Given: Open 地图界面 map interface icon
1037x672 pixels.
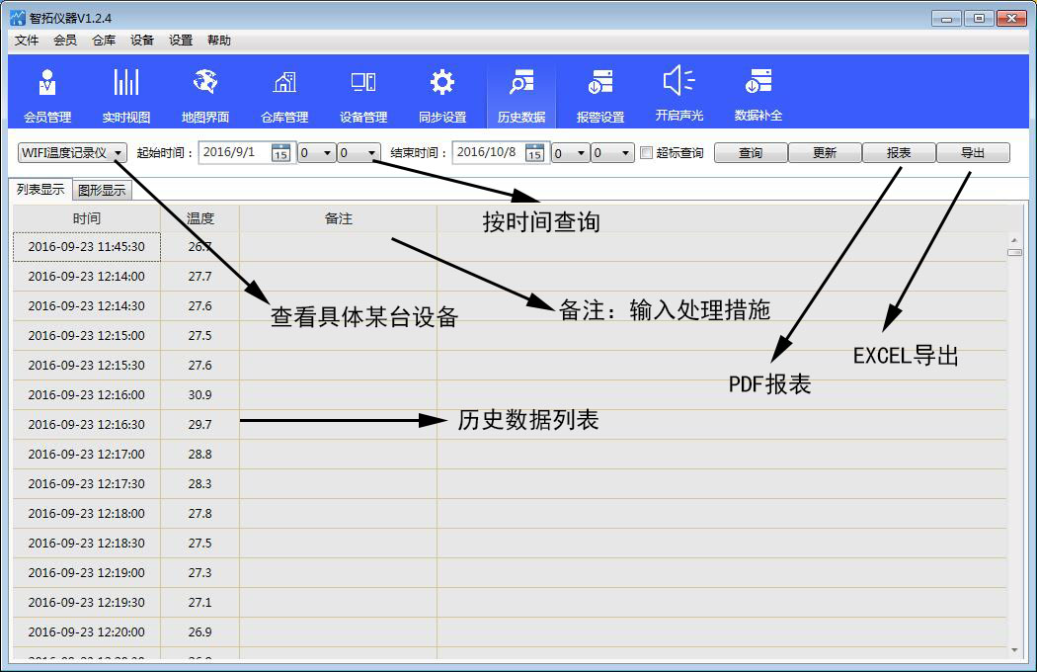Looking at the screenshot, I should [205, 93].
